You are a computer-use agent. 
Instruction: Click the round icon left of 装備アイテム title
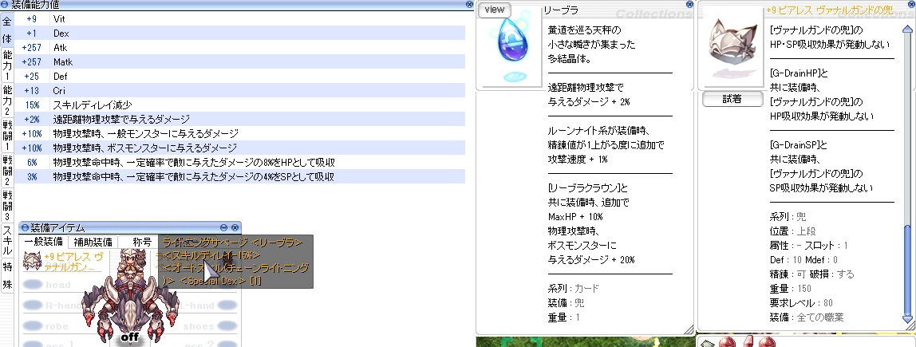coord(24,228)
